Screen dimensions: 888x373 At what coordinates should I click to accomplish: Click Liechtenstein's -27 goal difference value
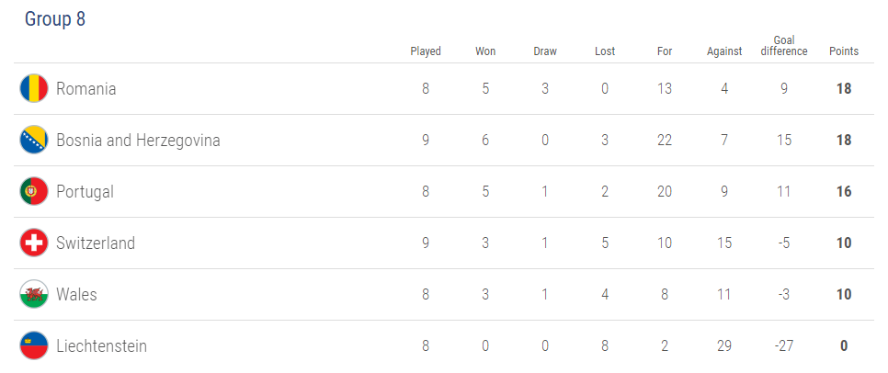click(x=784, y=346)
